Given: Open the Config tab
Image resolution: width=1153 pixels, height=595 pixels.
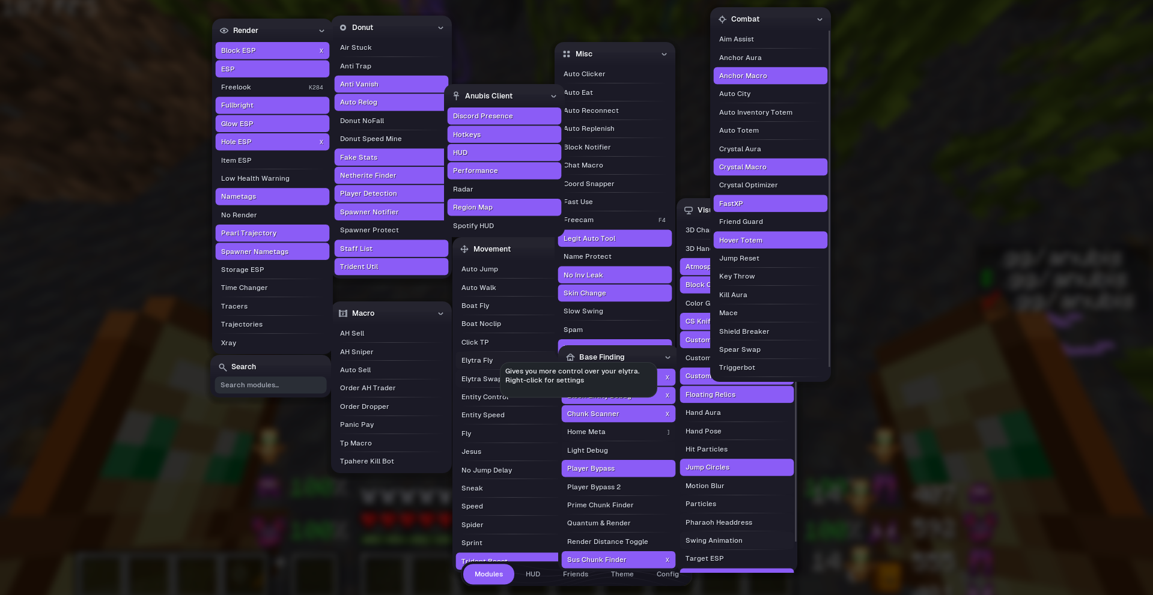Looking at the screenshot, I should [668, 574].
